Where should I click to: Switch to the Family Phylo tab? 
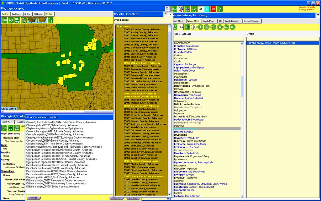pos(209,21)
